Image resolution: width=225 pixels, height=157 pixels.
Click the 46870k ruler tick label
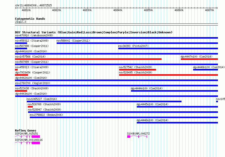(210, 10)
